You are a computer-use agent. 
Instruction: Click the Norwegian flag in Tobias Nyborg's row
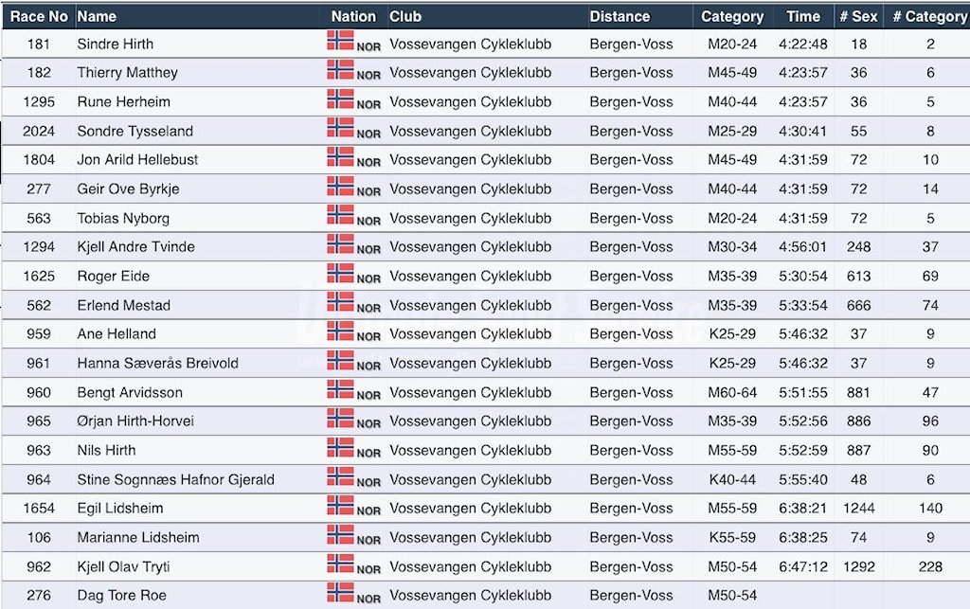pyautogui.click(x=340, y=215)
